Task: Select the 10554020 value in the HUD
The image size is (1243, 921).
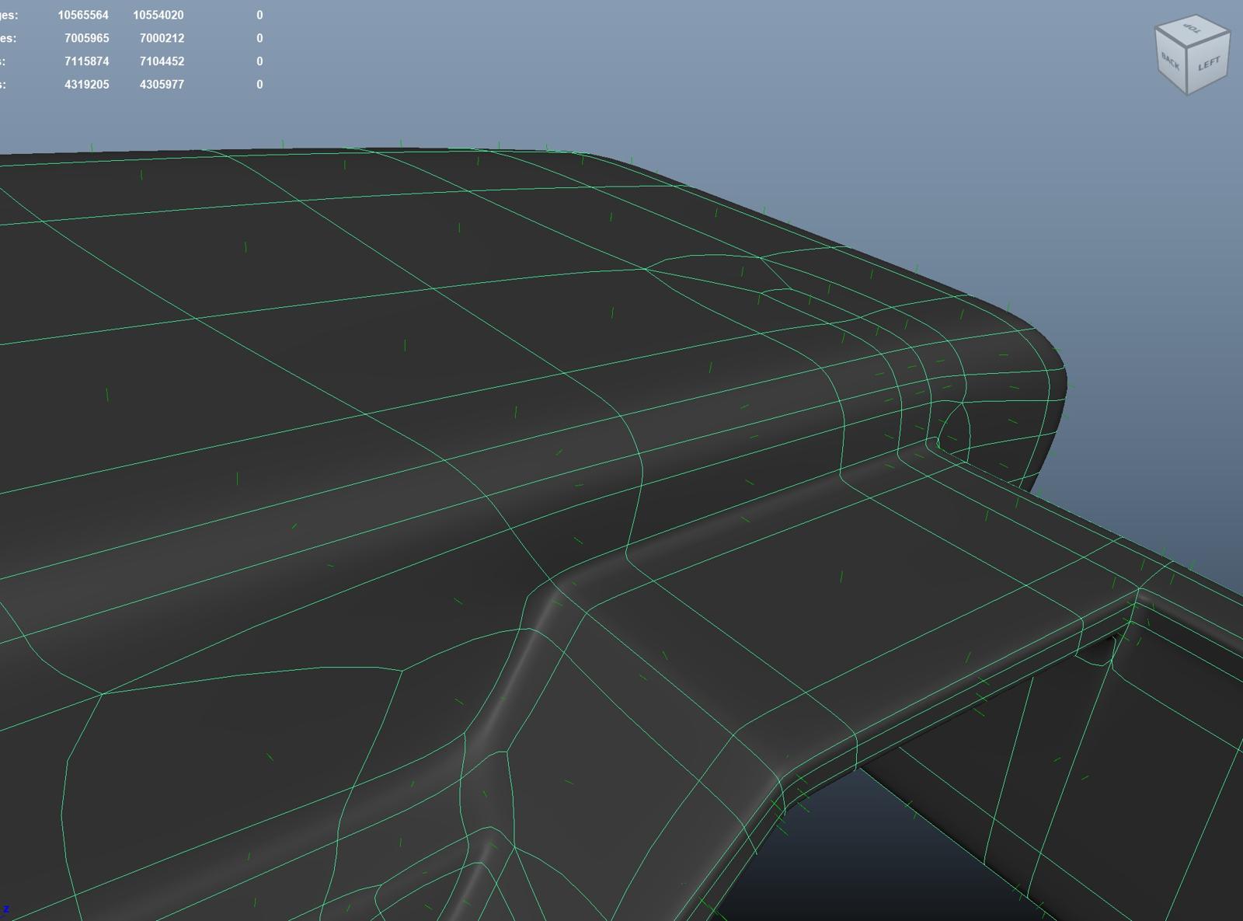Action: click(158, 15)
